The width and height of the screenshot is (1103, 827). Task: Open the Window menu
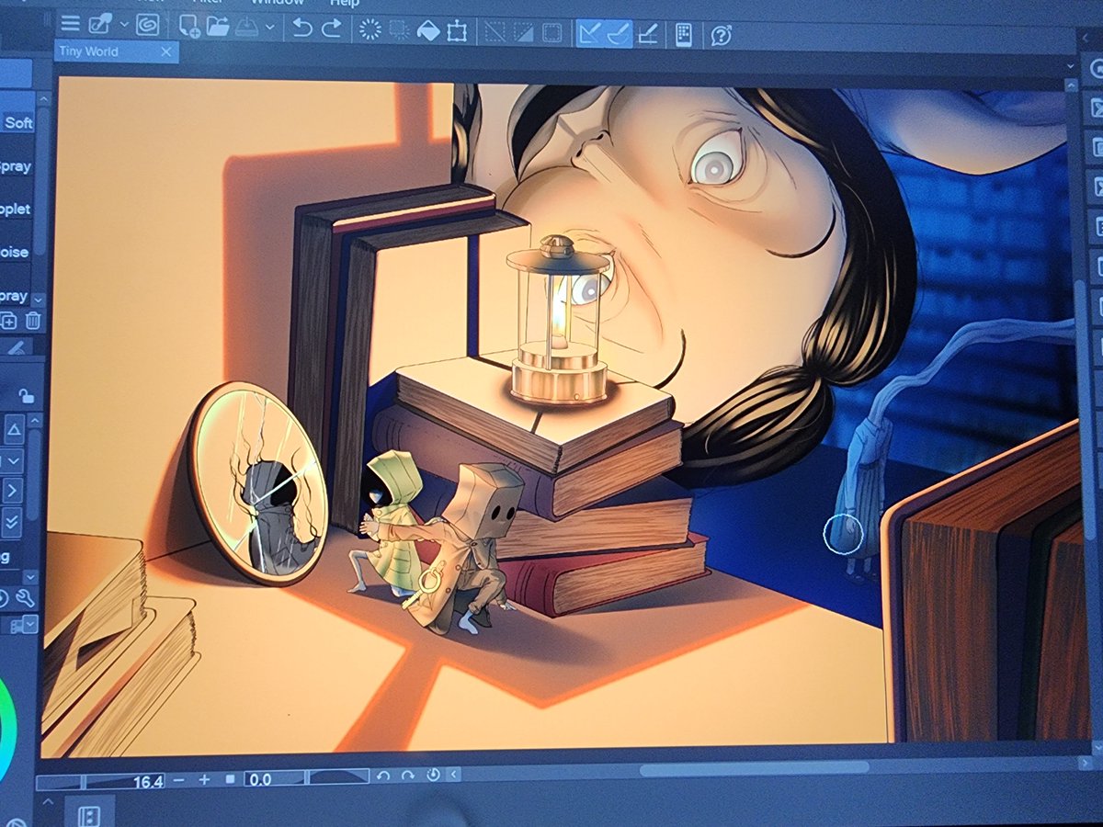pyautogui.click(x=277, y=3)
